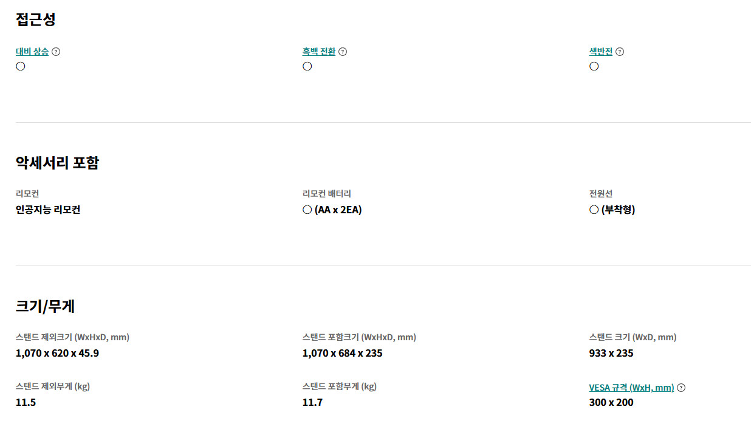Follow the 흑백 전환 link
The image size is (751, 432).
pyautogui.click(x=319, y=52)
